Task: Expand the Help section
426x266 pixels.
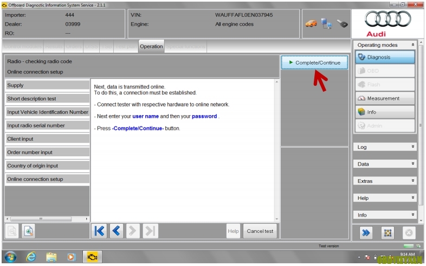Action: (x=385, y=198)
